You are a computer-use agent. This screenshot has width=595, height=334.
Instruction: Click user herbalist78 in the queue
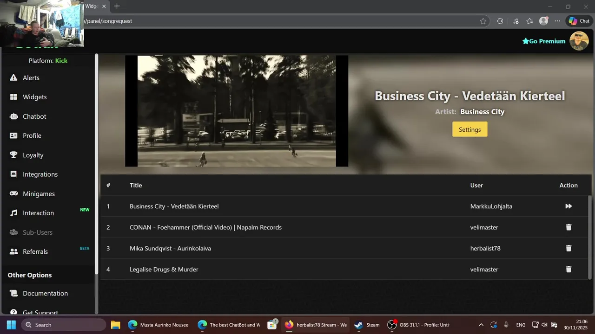click(x=485, y=248)
